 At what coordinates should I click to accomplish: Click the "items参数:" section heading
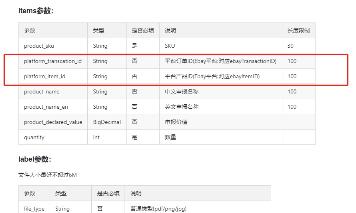point(36,11)
